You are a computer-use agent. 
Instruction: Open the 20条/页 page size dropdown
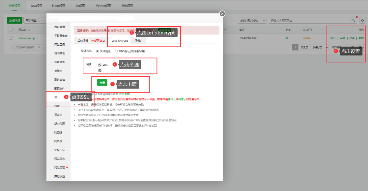318,47
